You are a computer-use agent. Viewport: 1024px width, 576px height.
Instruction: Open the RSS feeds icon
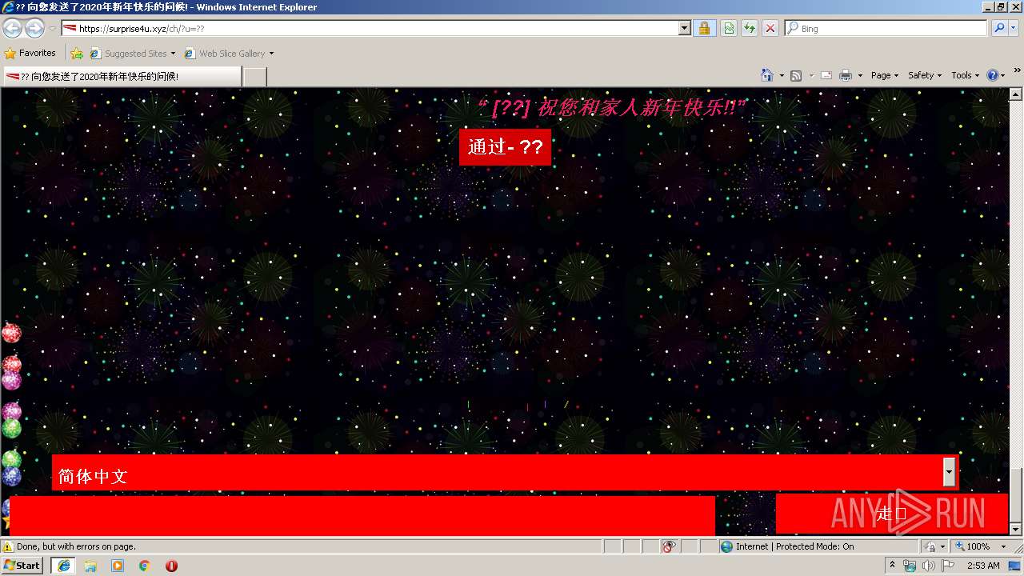pos(796,75)
